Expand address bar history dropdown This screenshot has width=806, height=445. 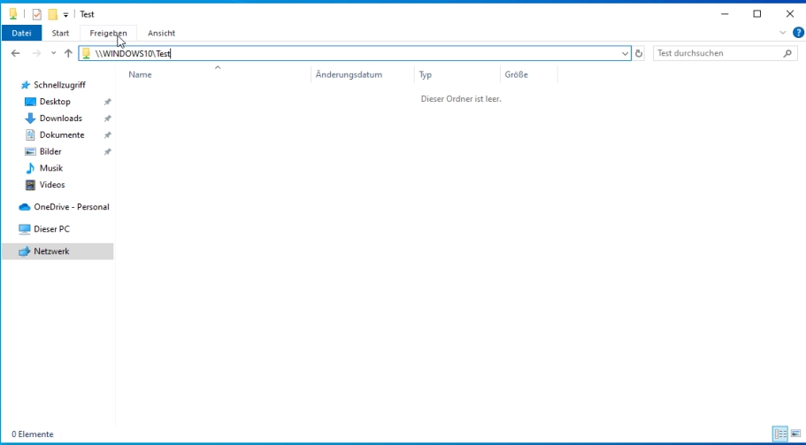pos(625,53)
